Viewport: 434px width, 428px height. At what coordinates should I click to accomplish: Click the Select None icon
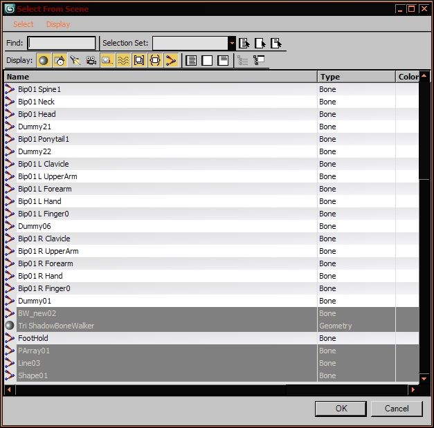point(260,43)
